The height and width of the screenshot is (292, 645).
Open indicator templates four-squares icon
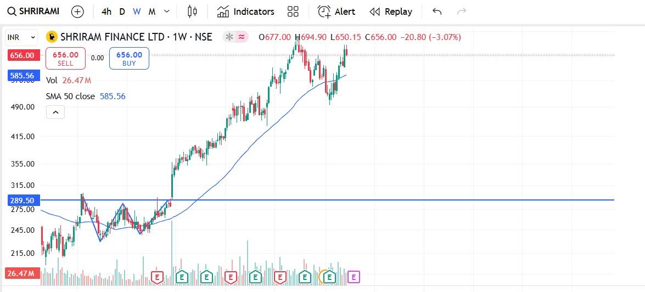tap(293, 12)
